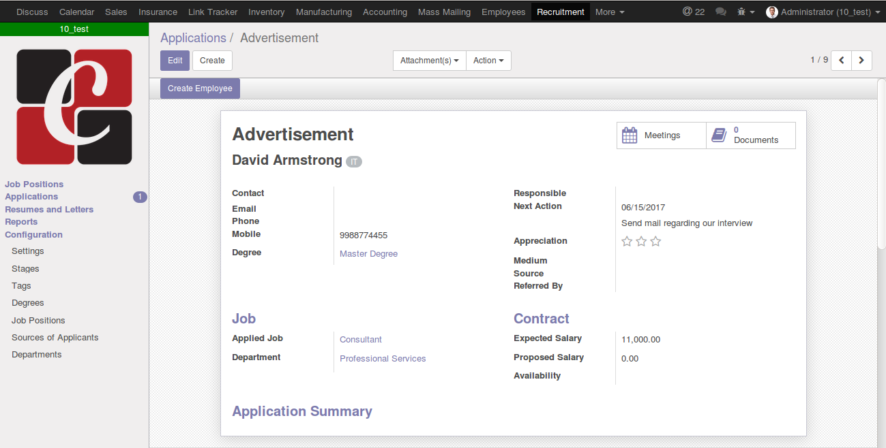This screenshot has height=448, width=886.
Task: Click the Documents book icon
Action: coord(719,135)
